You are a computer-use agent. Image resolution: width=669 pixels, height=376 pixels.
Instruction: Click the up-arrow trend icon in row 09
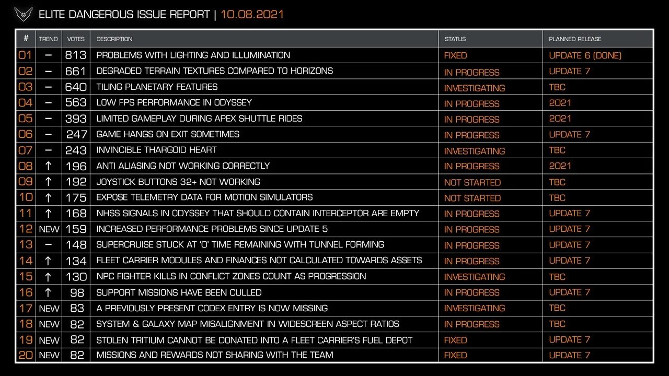tap(49, 182)
